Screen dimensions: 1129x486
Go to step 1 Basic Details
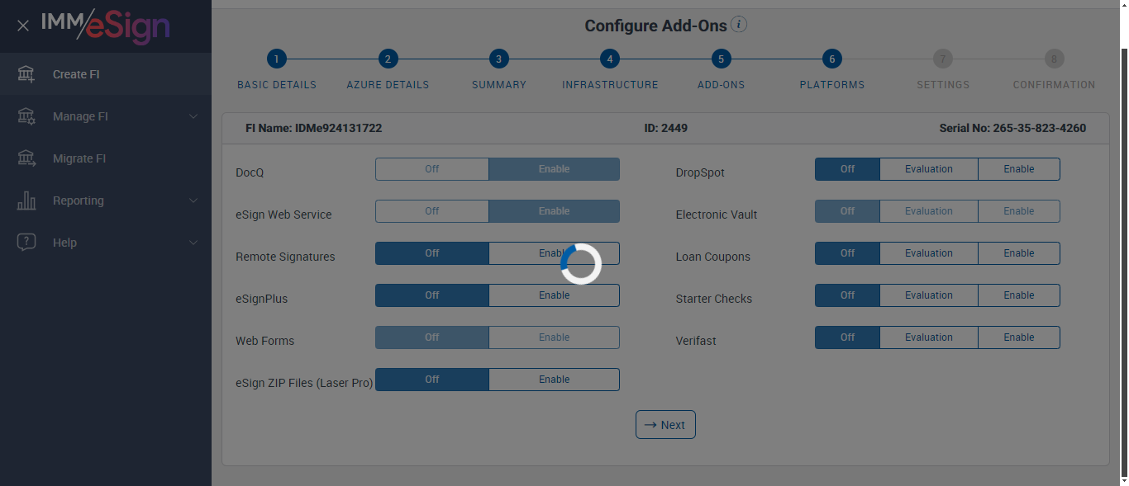[x=276, y=59]
